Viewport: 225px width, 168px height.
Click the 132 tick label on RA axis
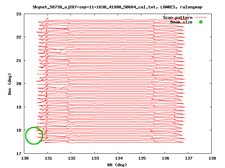pos(72,158)
